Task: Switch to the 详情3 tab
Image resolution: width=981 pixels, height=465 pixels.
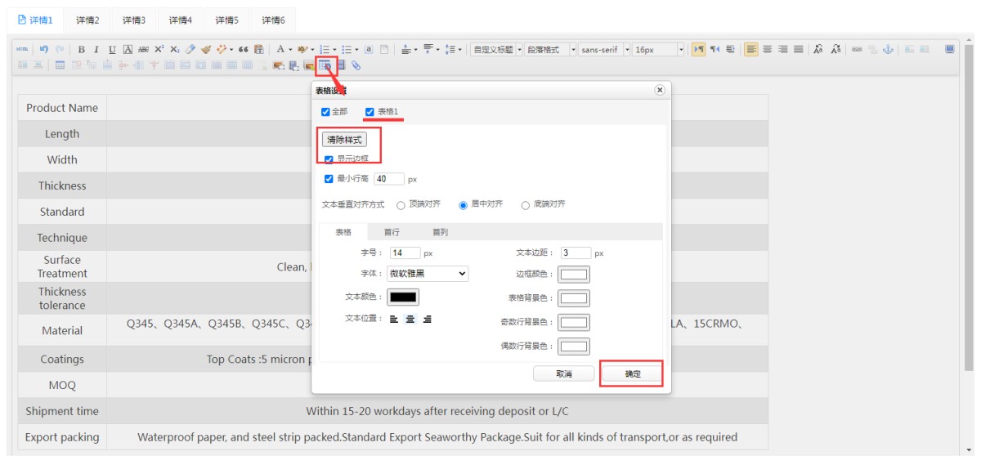Action: (134, 20)
